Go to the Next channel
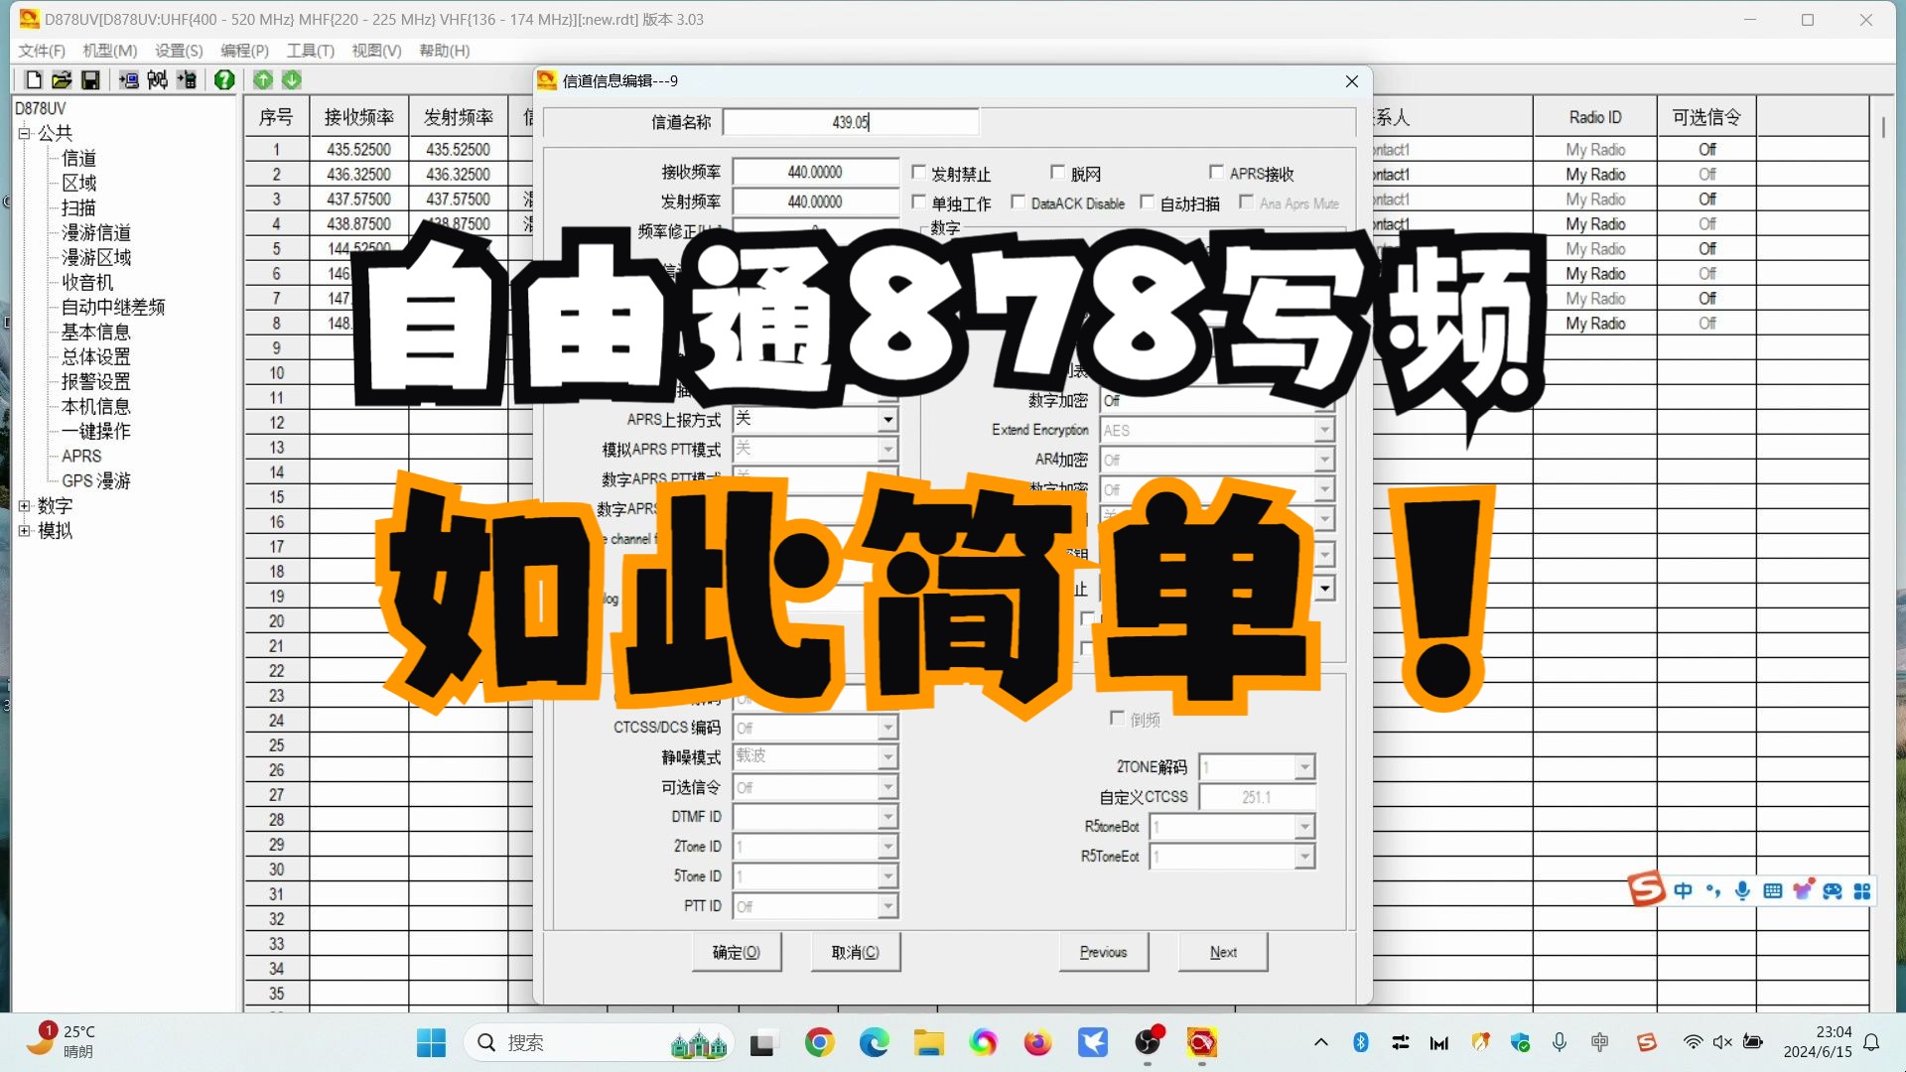 pyautogui.click(x=1223, y=952)
